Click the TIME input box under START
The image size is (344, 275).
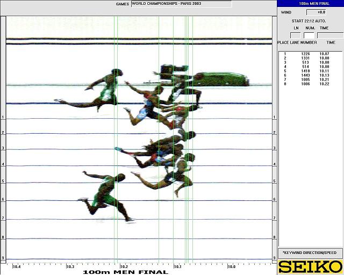pos(329,35)
